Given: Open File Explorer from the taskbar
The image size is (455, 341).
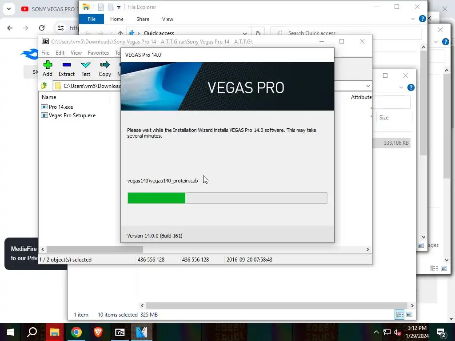Looking at the screenshot, I should click(54, 332).
